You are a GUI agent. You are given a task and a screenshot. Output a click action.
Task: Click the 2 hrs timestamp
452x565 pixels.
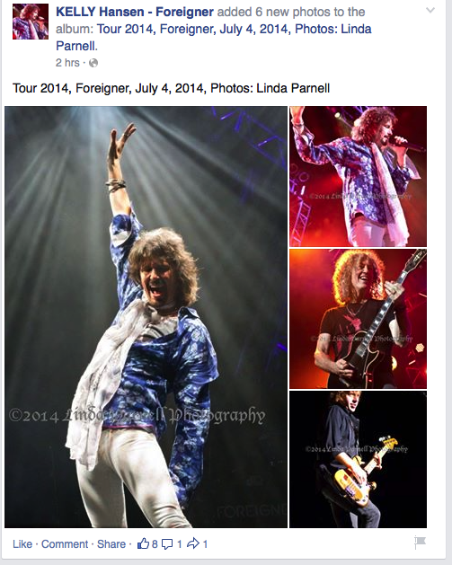click(x=67, y=63)
